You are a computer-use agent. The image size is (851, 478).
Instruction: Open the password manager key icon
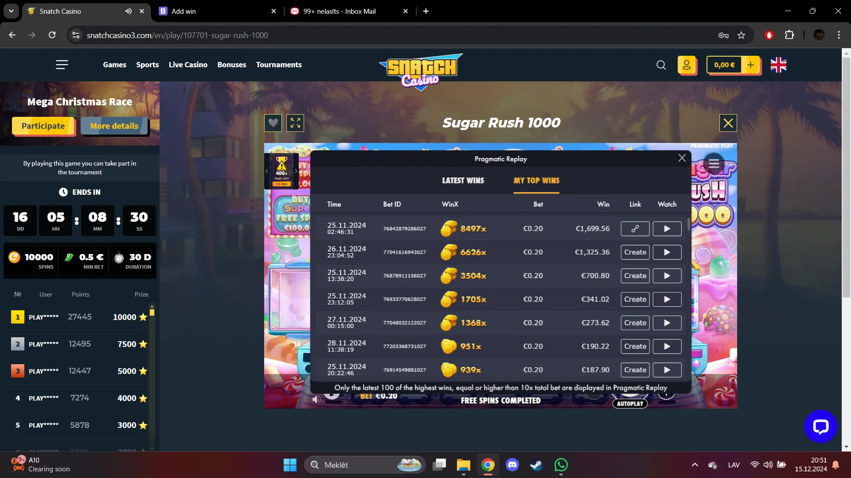pos(723,35)
